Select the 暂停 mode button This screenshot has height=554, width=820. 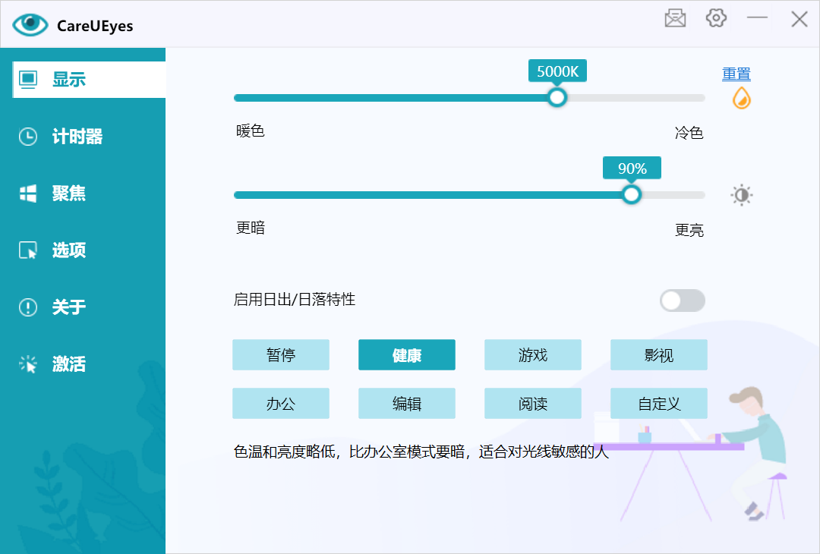click(x=281, y=355)
